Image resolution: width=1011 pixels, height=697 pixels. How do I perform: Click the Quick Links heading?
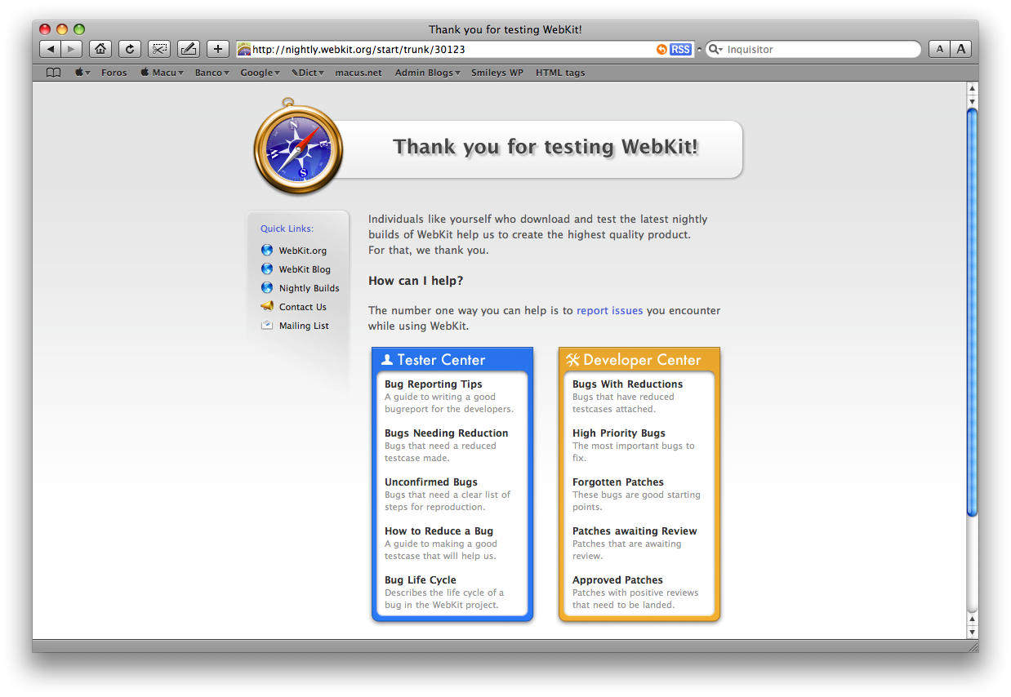(287, 229)
